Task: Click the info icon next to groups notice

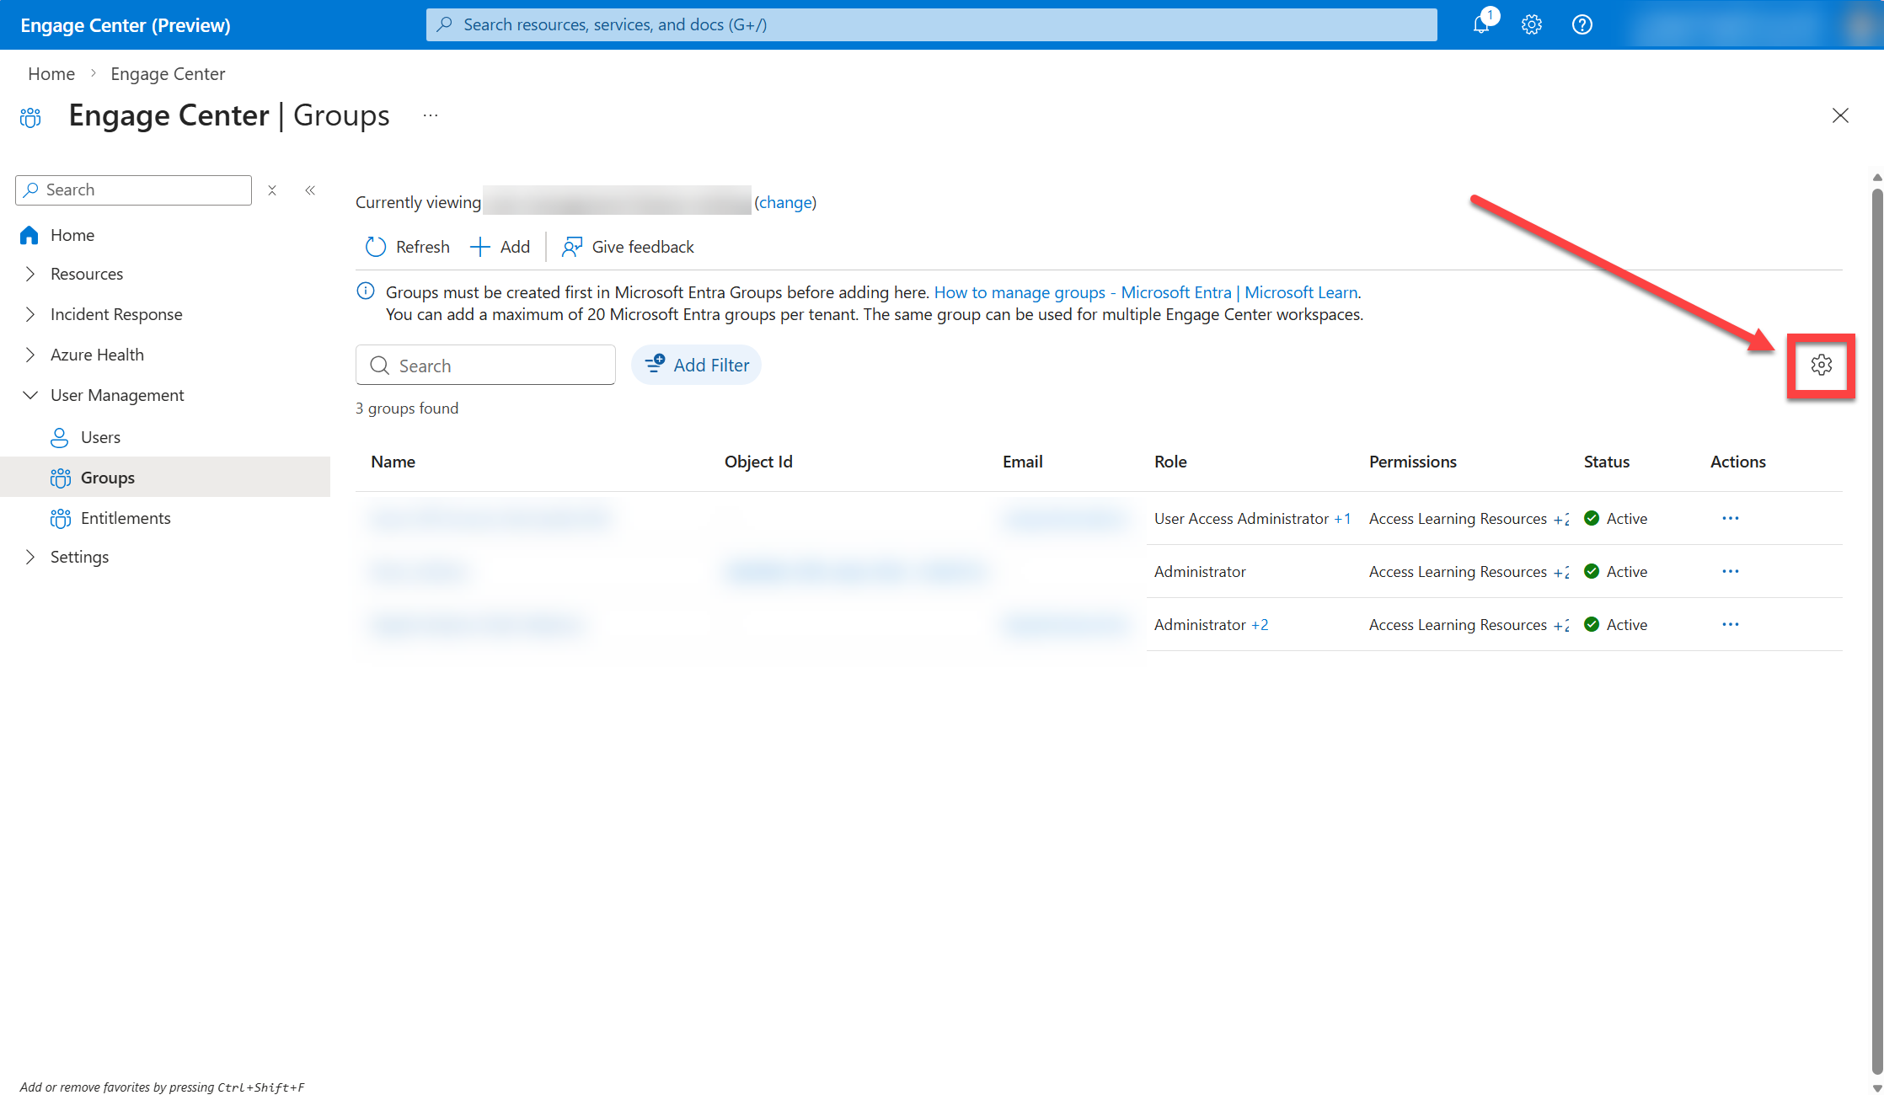Action: tap(366, 291)
